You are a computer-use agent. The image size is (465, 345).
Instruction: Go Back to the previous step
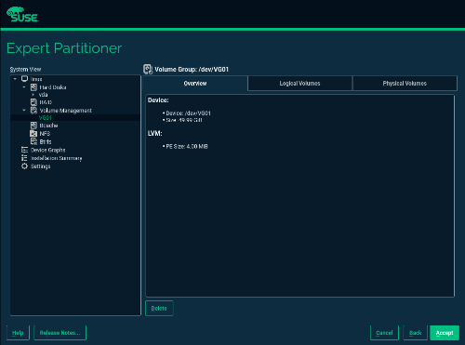click(x=415, y=333)
